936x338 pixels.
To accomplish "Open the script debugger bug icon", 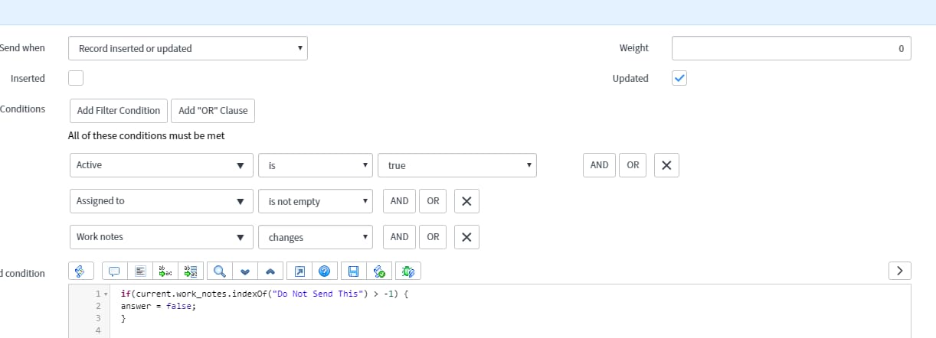I will coord(407,271).
